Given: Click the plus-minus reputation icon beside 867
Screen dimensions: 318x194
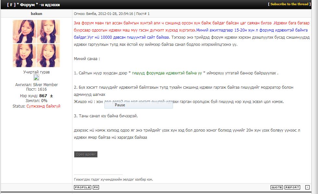Looking at the screenshot, I should 52,96.
